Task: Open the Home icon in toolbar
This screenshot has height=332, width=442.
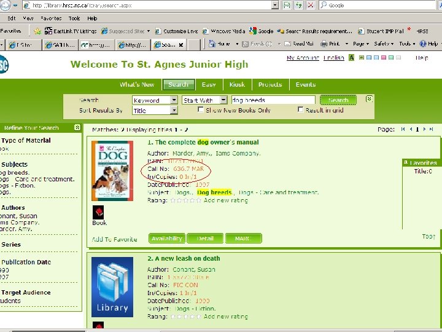Action: click(x=212, y=44)
